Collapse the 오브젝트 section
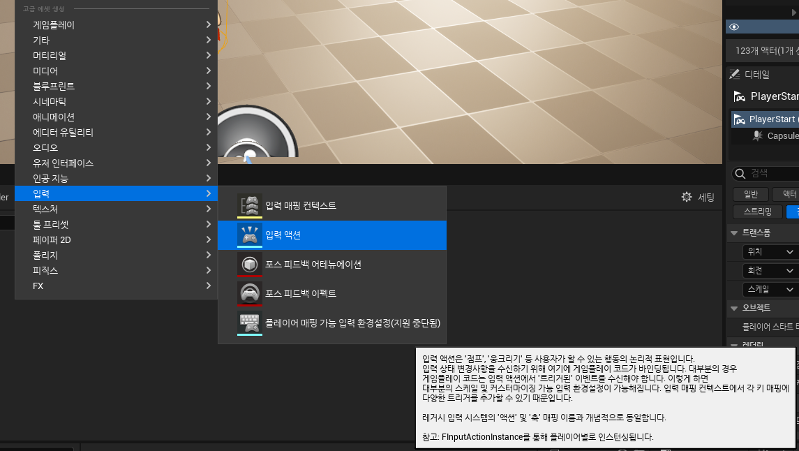Image resolution: width=799 pixels, height=451 pixels. 734,308
